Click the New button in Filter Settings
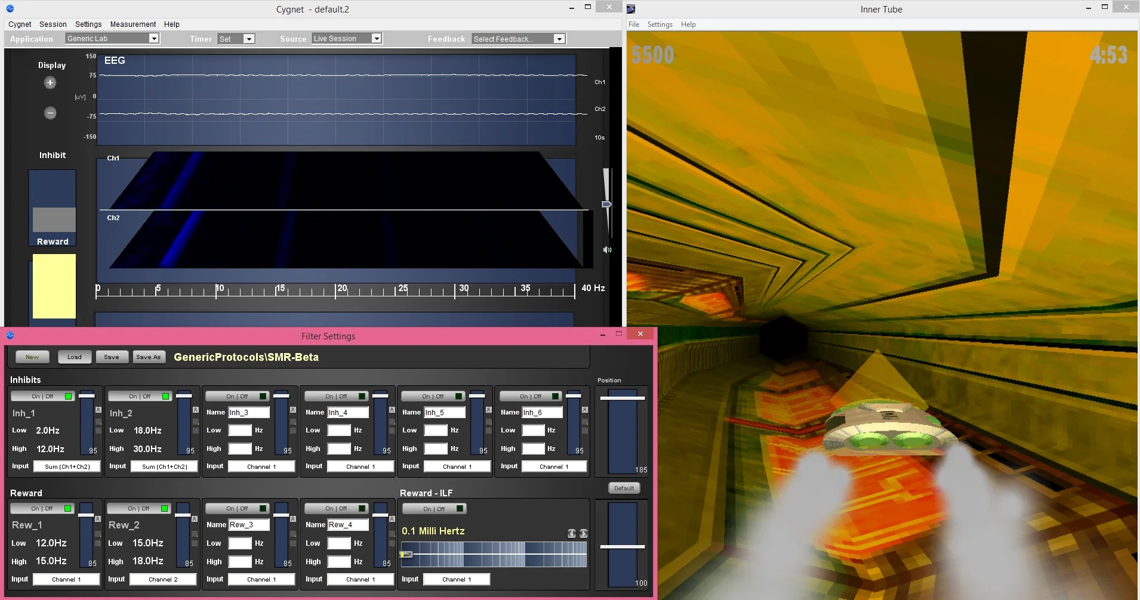This screenshot has width=1140, height=600. coord(32,357)
